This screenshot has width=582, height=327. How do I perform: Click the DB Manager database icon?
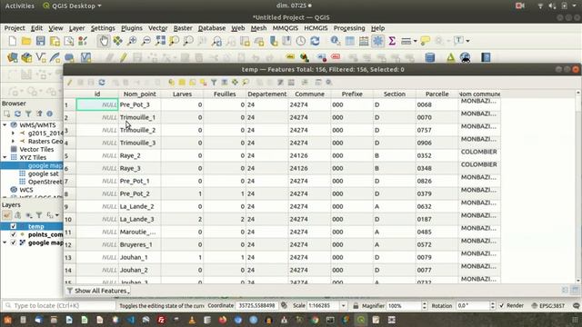coord(430,57)
